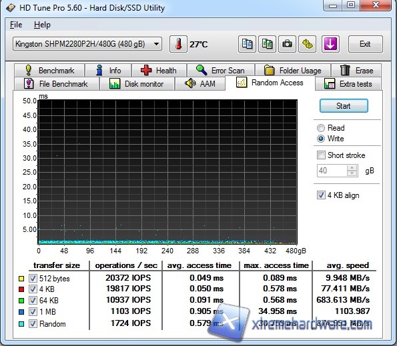Open the Folder Usage tab
Image resolution: width=397 pixels, height=346 pixels.
(x=293, y=70)
